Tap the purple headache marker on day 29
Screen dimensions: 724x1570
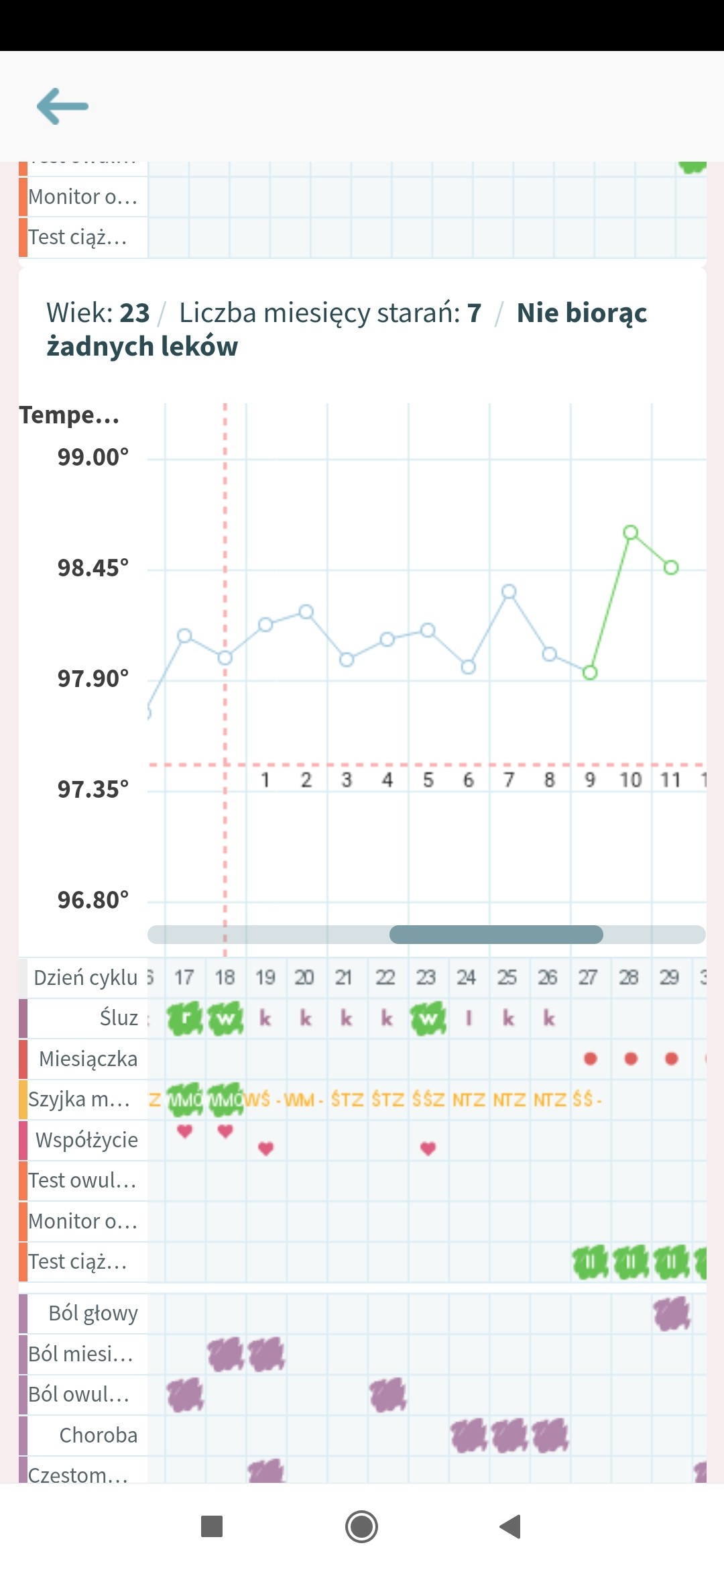pos(672,1314)
